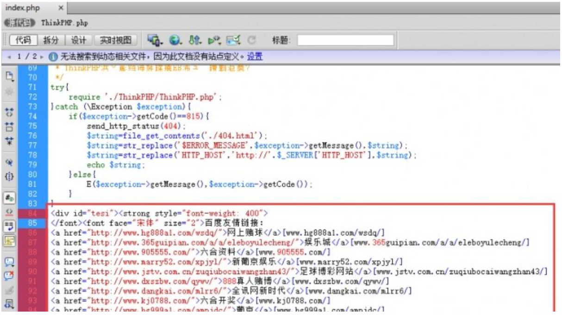Click the Collapse Full Tag icon
The width and height of the screenshot is (562, 319).
[x=8, y=111]
